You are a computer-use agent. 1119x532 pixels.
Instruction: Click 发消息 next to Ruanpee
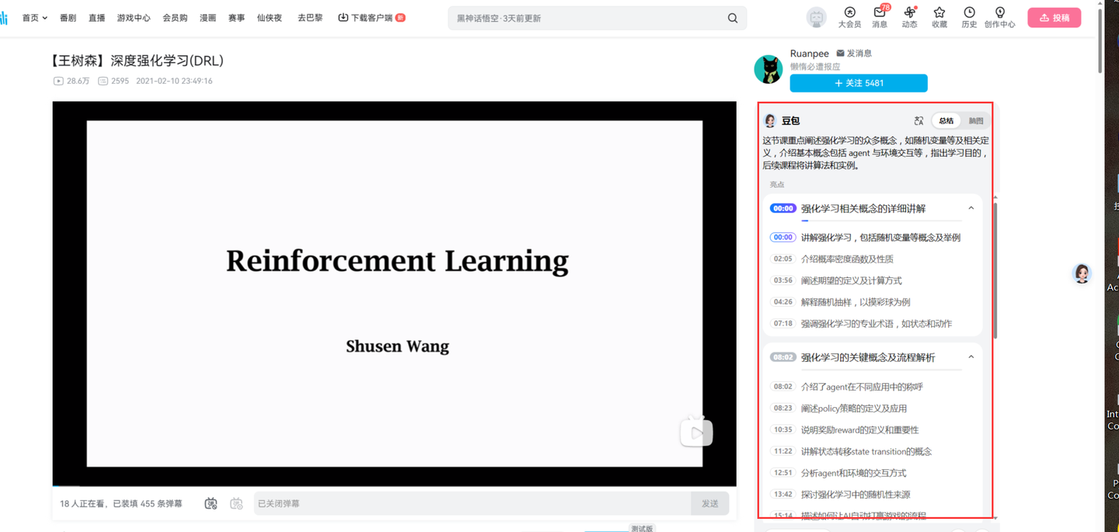[x=854, y=54]
